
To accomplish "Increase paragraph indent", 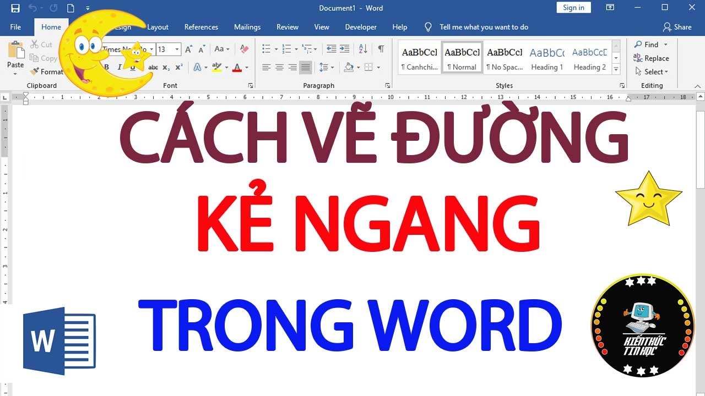I will pos(344,49).
